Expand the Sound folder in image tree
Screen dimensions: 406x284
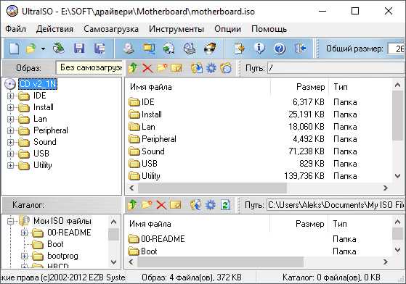[10, 142]
